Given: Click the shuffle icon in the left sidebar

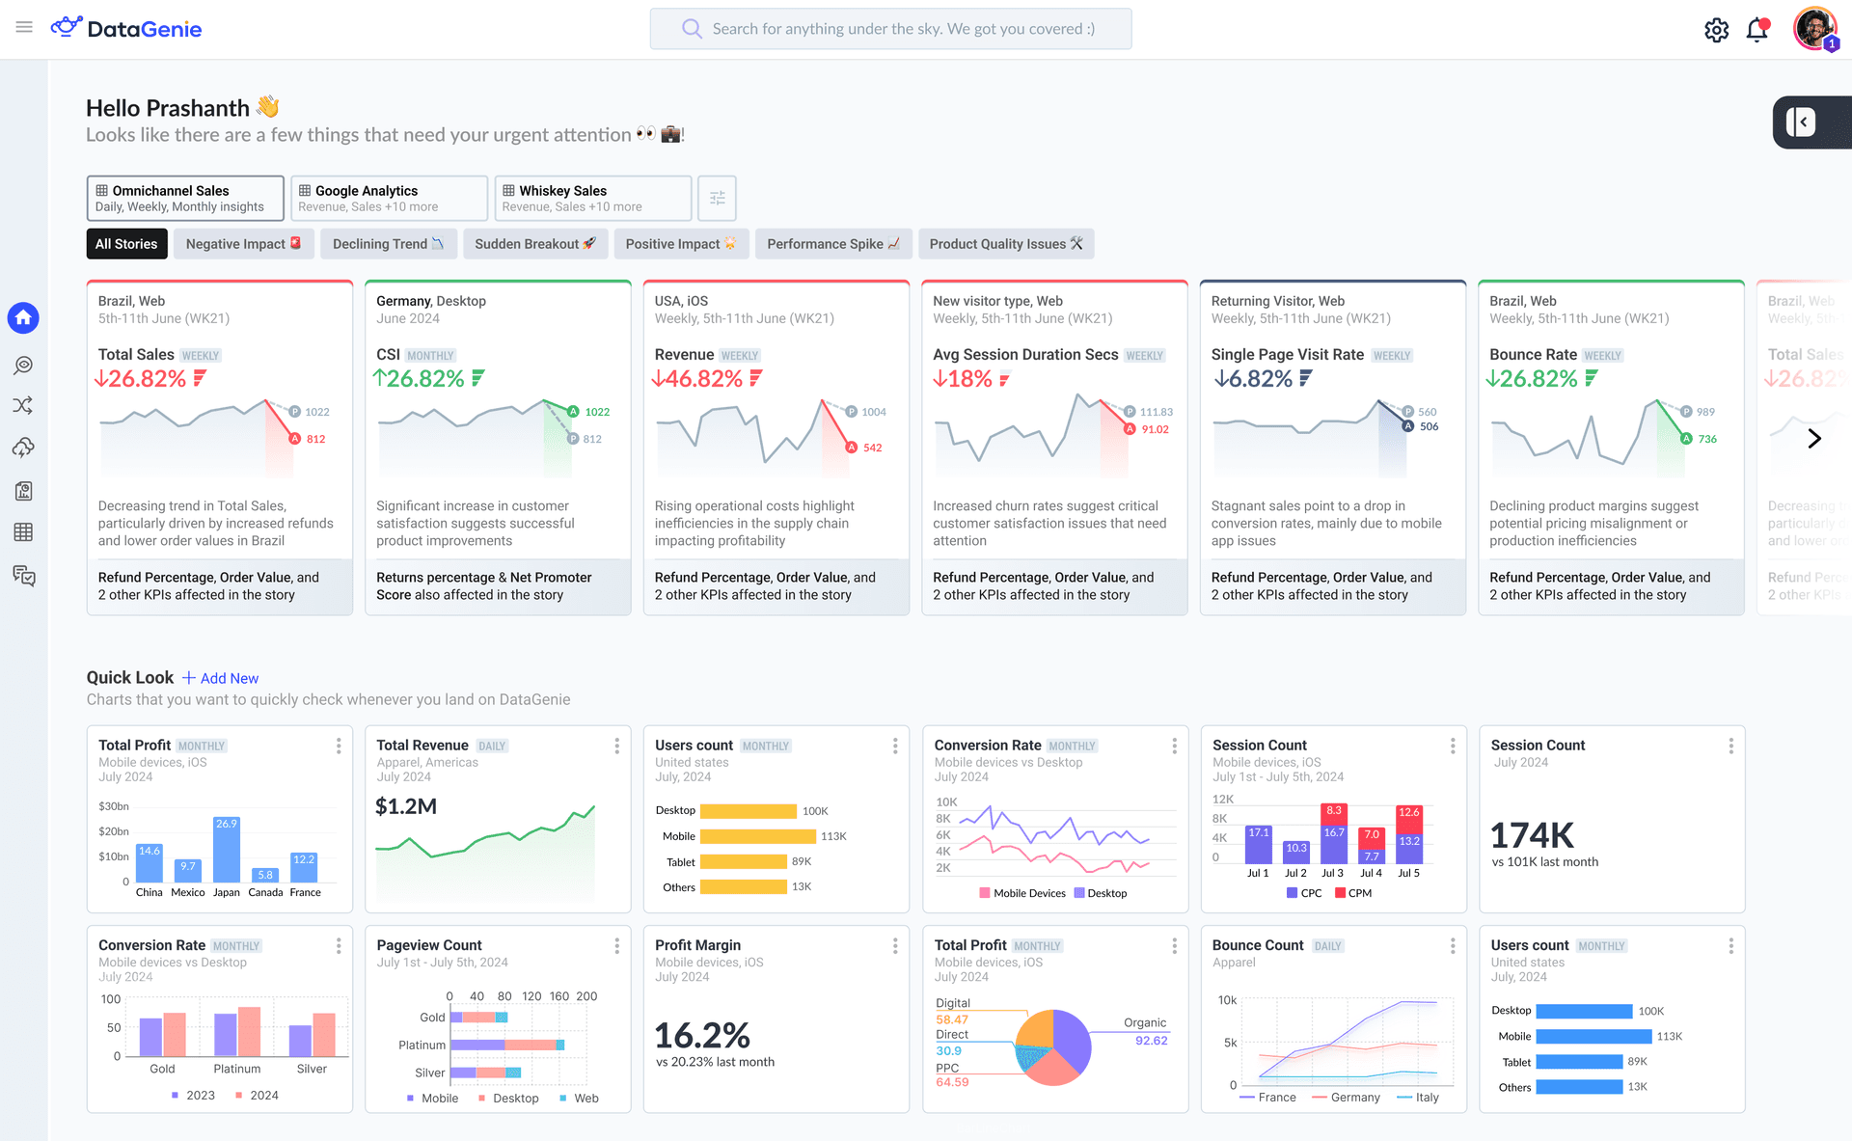Looking at the screenshot, I should tap(23, 405).
